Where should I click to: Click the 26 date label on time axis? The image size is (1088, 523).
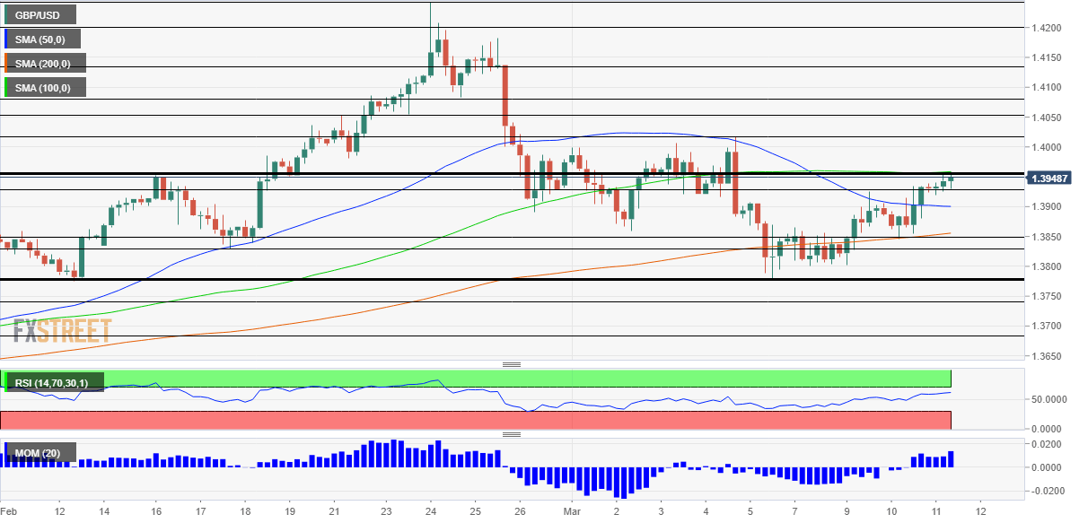pos(519,510)
